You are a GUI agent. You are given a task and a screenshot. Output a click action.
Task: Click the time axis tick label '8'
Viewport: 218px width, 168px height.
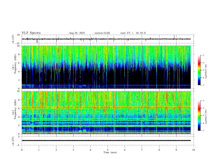point(159,150)
